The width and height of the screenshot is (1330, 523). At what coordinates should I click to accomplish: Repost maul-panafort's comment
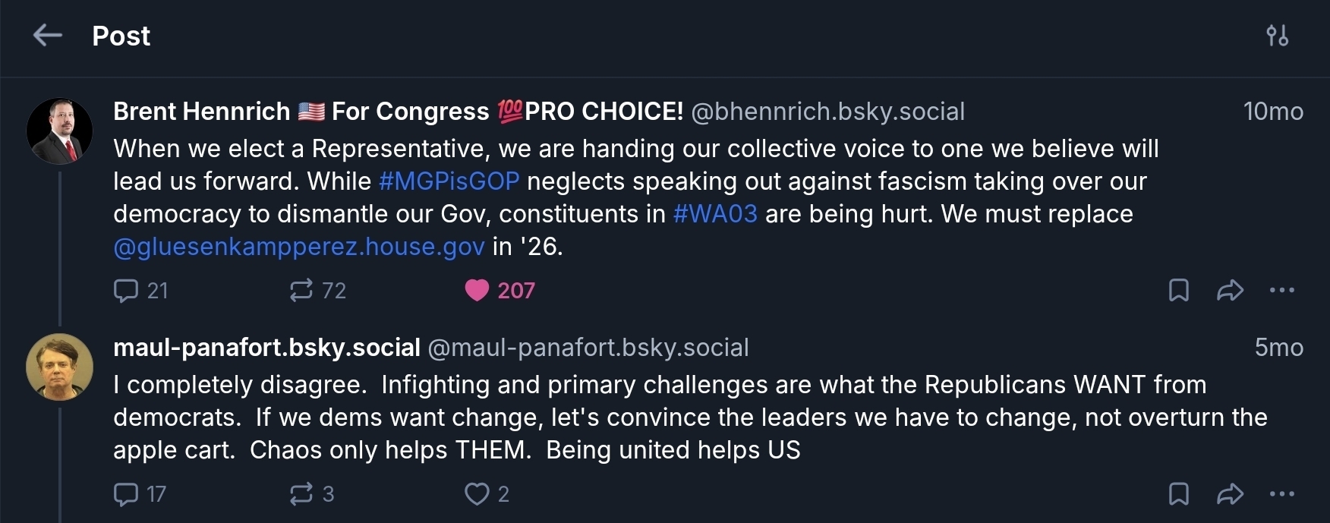pos(301,494)
